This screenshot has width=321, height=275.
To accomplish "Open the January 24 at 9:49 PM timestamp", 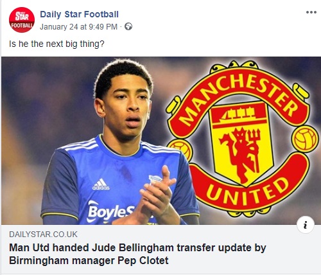I will (78, 27).
